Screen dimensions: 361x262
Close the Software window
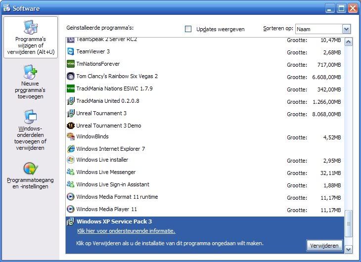click(353, 8)
